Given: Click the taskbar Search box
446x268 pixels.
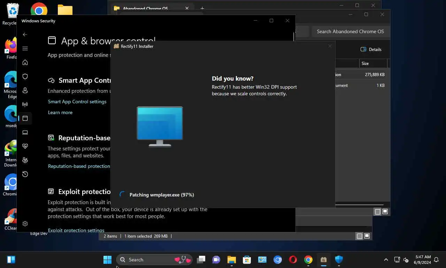Looking at the screenshot, I should [154, 260].
